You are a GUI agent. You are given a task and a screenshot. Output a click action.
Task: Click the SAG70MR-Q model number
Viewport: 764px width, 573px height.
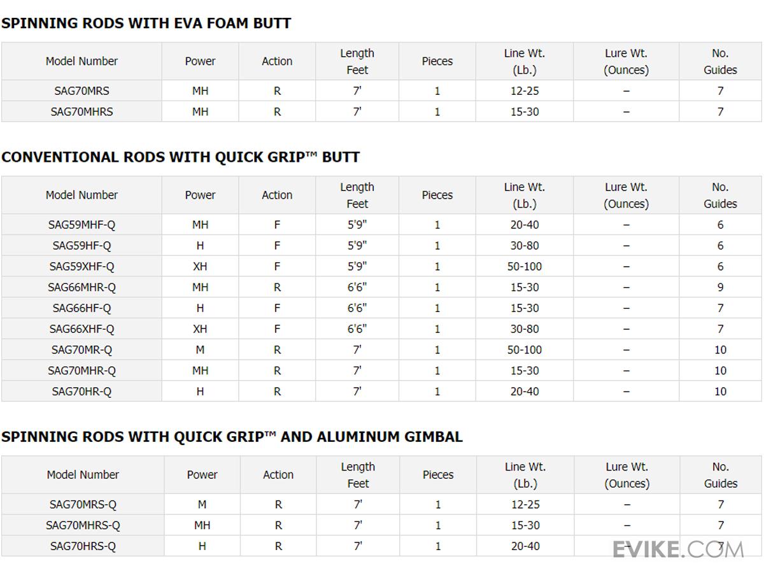[x=81, y=350]
